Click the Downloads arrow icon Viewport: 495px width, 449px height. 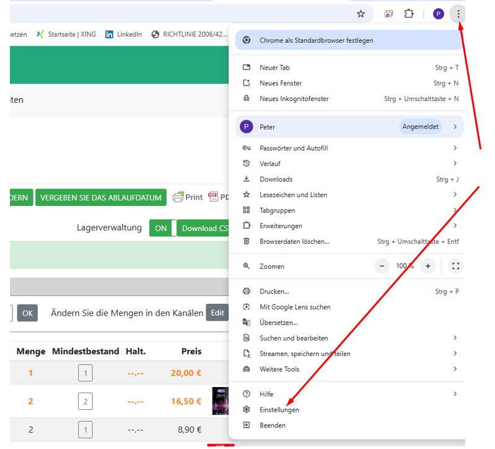[x=246, y=179]
